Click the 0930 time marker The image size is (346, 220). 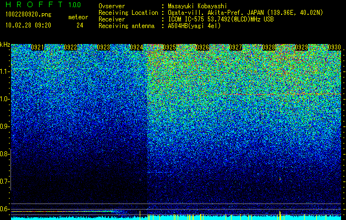pos(334,47)
